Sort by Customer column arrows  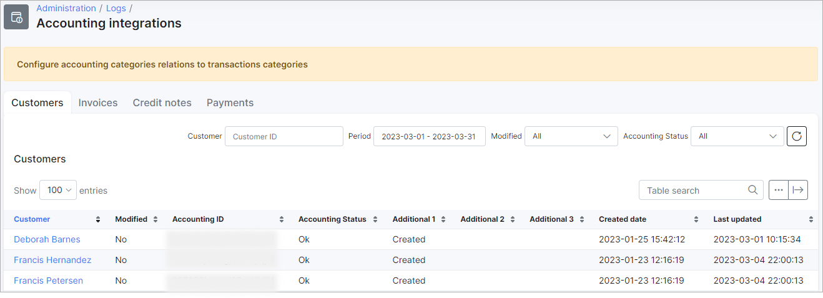point(98,219)
